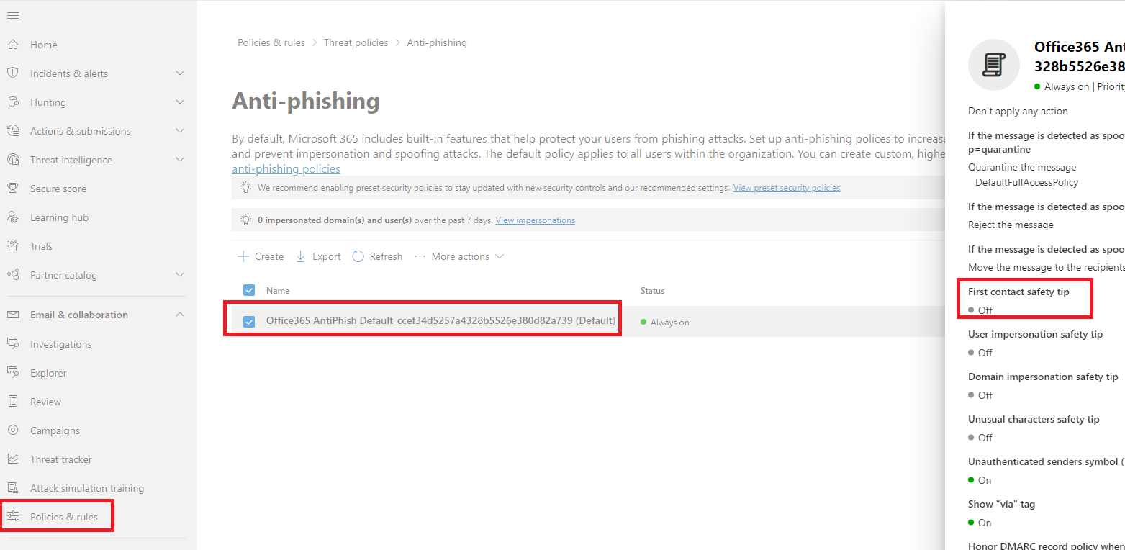The height and width of the screenshot is (550, 1125).
Task: Click the Attack simulation training icon
Action: [x=13, y=488]
